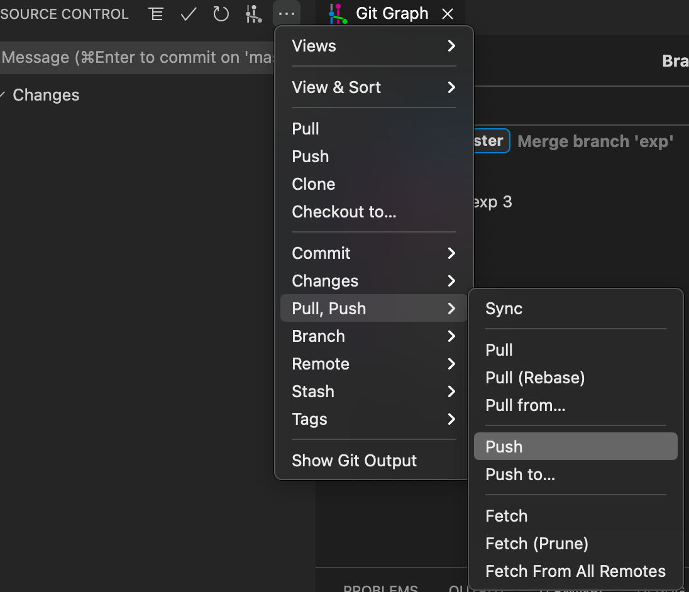Image resolution: width=689 pixels, height=592 pixels.
Task: Open the Commit submenu
Action: point(373,253)
